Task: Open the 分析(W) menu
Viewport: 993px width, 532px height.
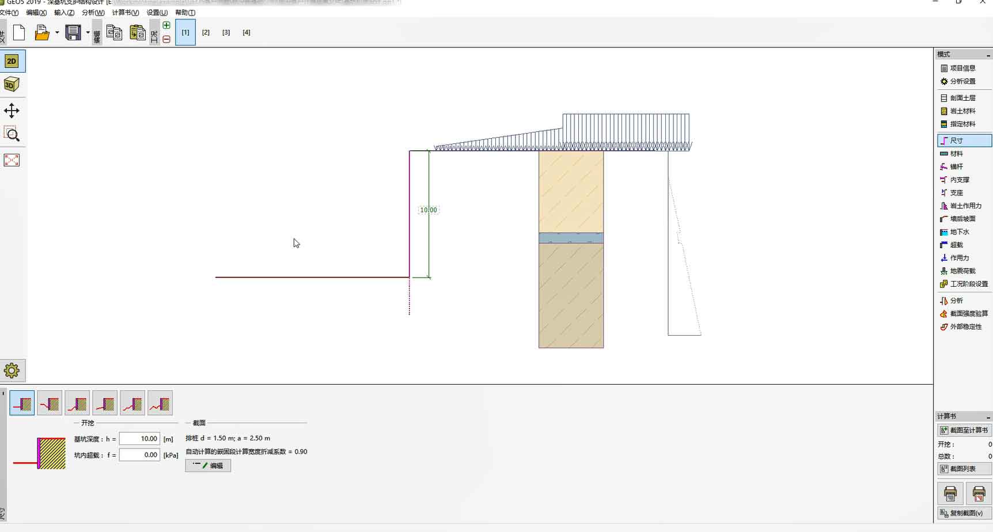Action: [x=93, y=13]
